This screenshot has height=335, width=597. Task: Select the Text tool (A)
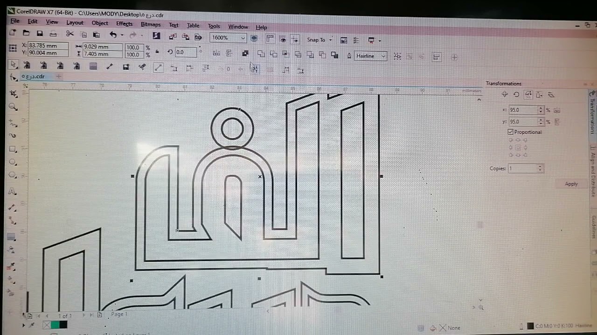13,191
